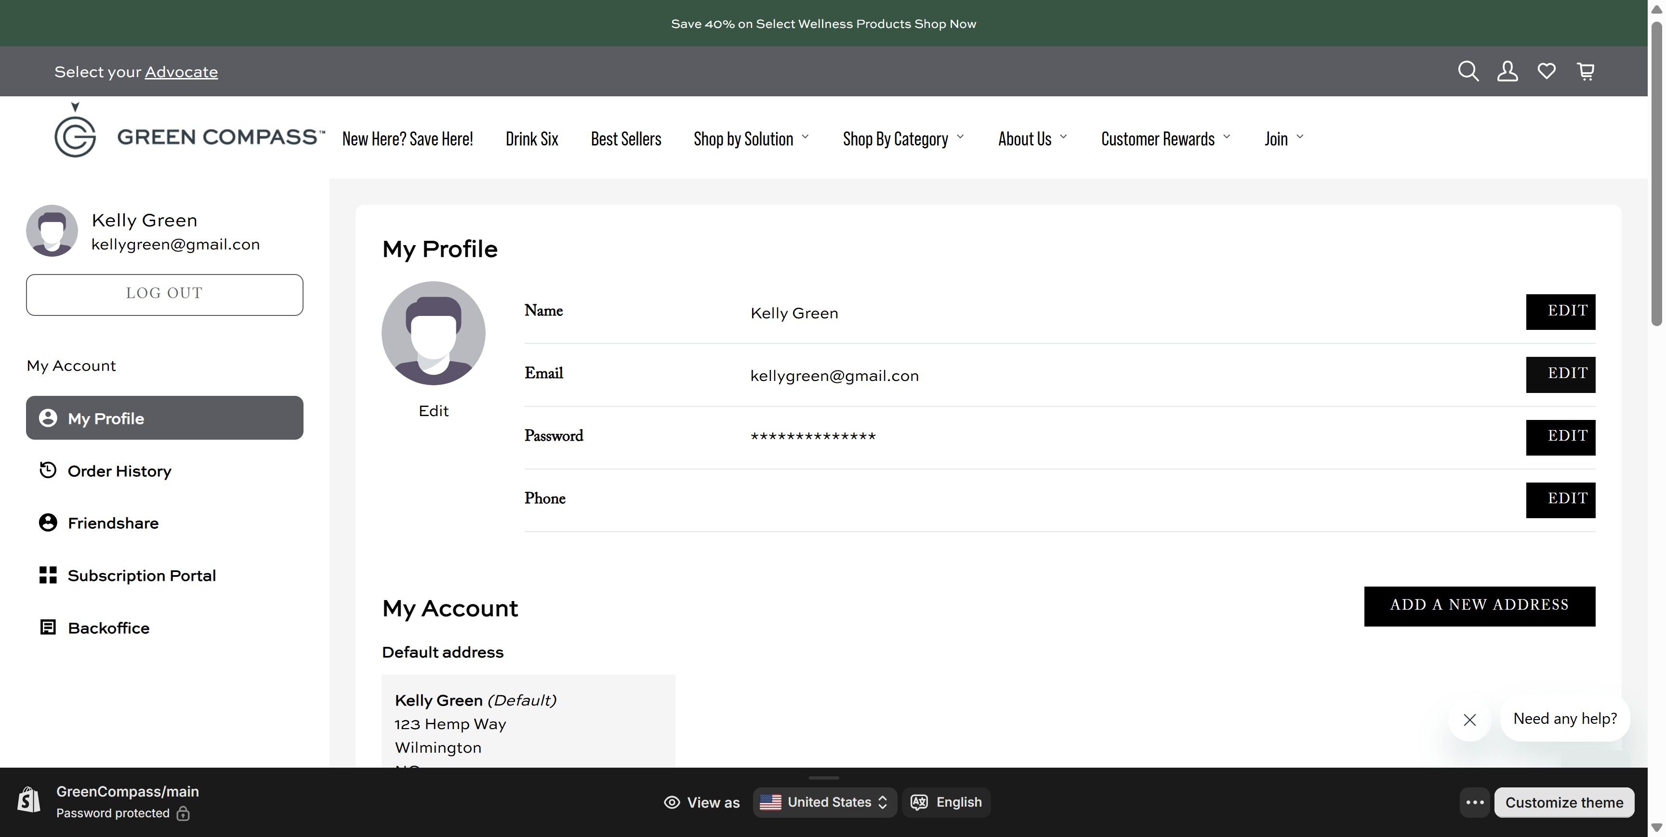This screenshot has width=1666, height=837.
Task: Select My Profile in sidebar
Action: (x=164, y=418)
